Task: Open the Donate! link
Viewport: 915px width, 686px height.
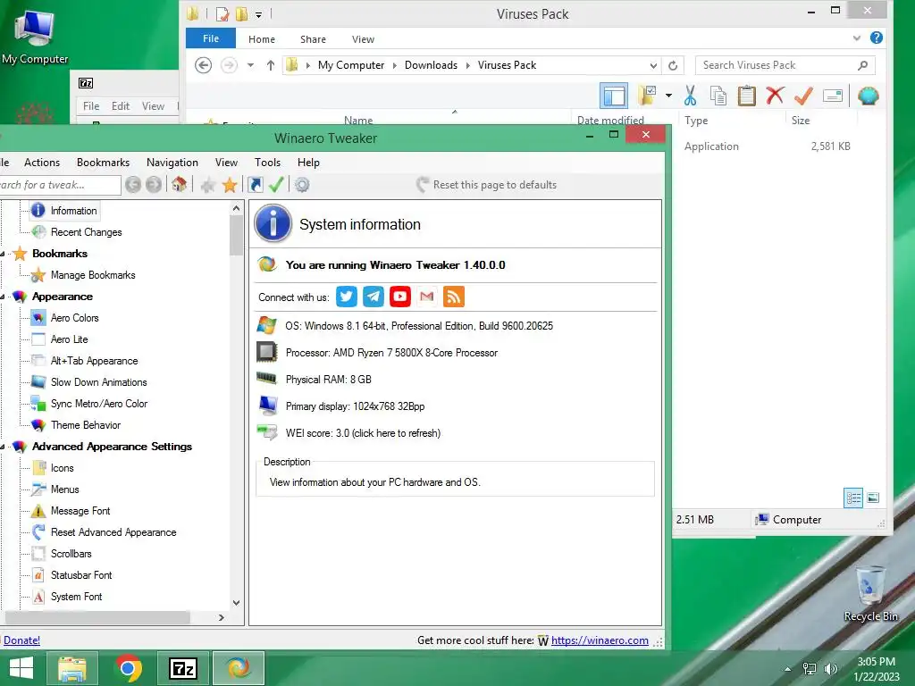Action: tap(21, 640)
